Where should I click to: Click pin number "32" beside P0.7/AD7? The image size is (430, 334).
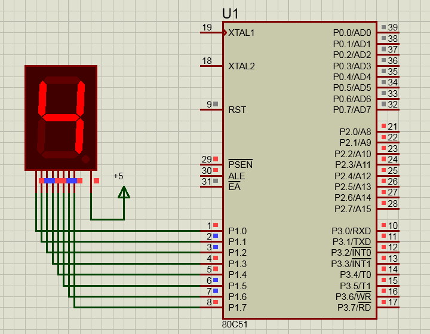point(393,105)
